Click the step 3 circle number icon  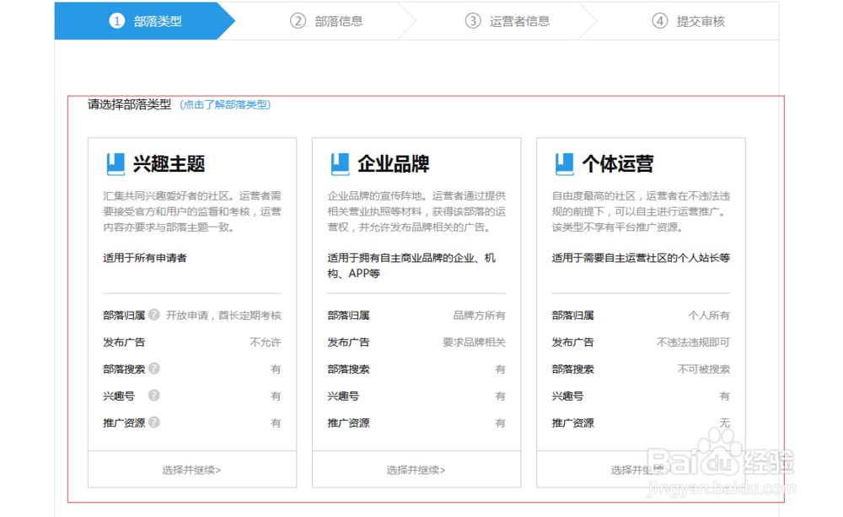tap(473, 21)
